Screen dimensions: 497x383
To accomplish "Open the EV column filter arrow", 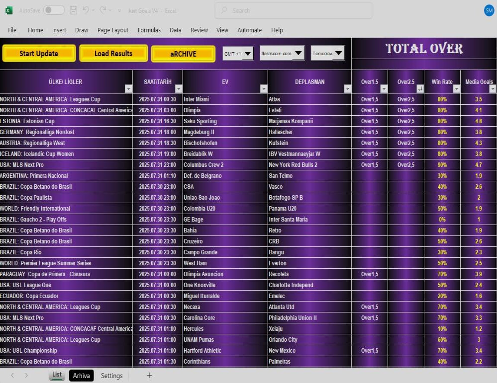I will click(x=264, y=88).
